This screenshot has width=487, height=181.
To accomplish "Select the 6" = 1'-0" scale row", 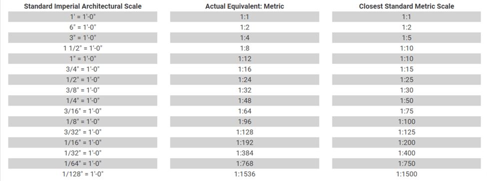I will tap(82, 27).
